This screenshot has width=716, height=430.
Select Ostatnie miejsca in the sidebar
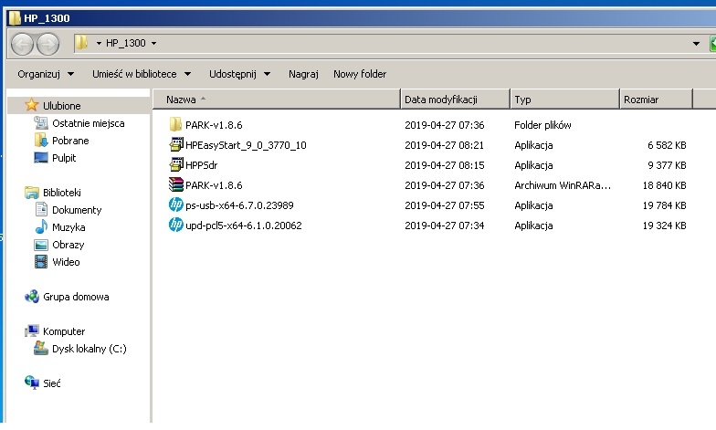click(x=88, y=123)
